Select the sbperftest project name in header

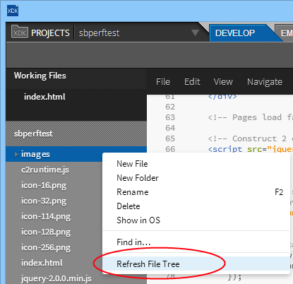99,33
